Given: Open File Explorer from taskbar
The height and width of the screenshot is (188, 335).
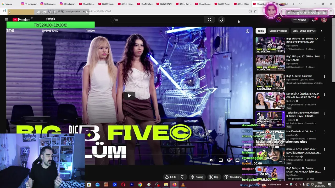Looking at the screenshot, I should pyautogui.click(x=166, y=185).
